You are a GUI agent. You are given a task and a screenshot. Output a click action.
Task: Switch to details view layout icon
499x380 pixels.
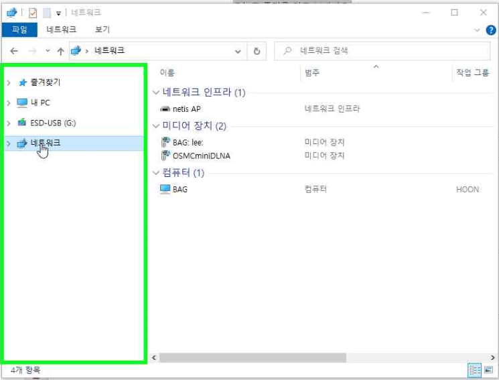[x=474, y=370]
